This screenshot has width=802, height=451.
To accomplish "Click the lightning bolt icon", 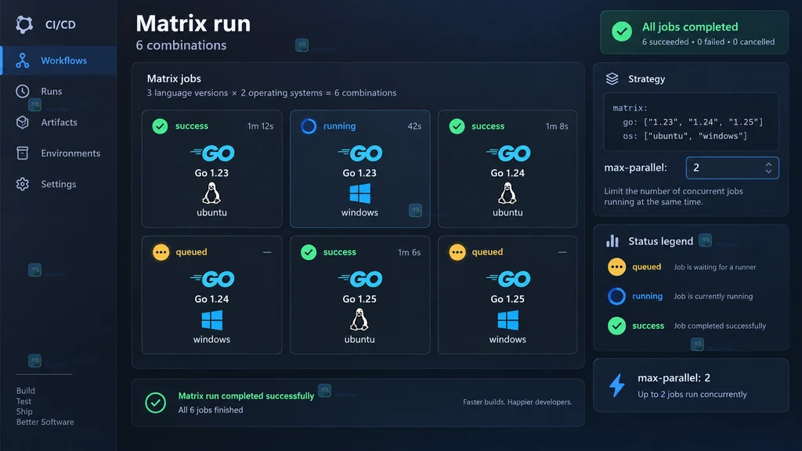I will pyautogui.click(x=617, y=385).
